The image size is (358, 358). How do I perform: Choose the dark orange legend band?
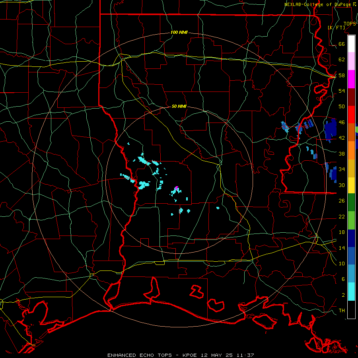[x=351, y=132]
